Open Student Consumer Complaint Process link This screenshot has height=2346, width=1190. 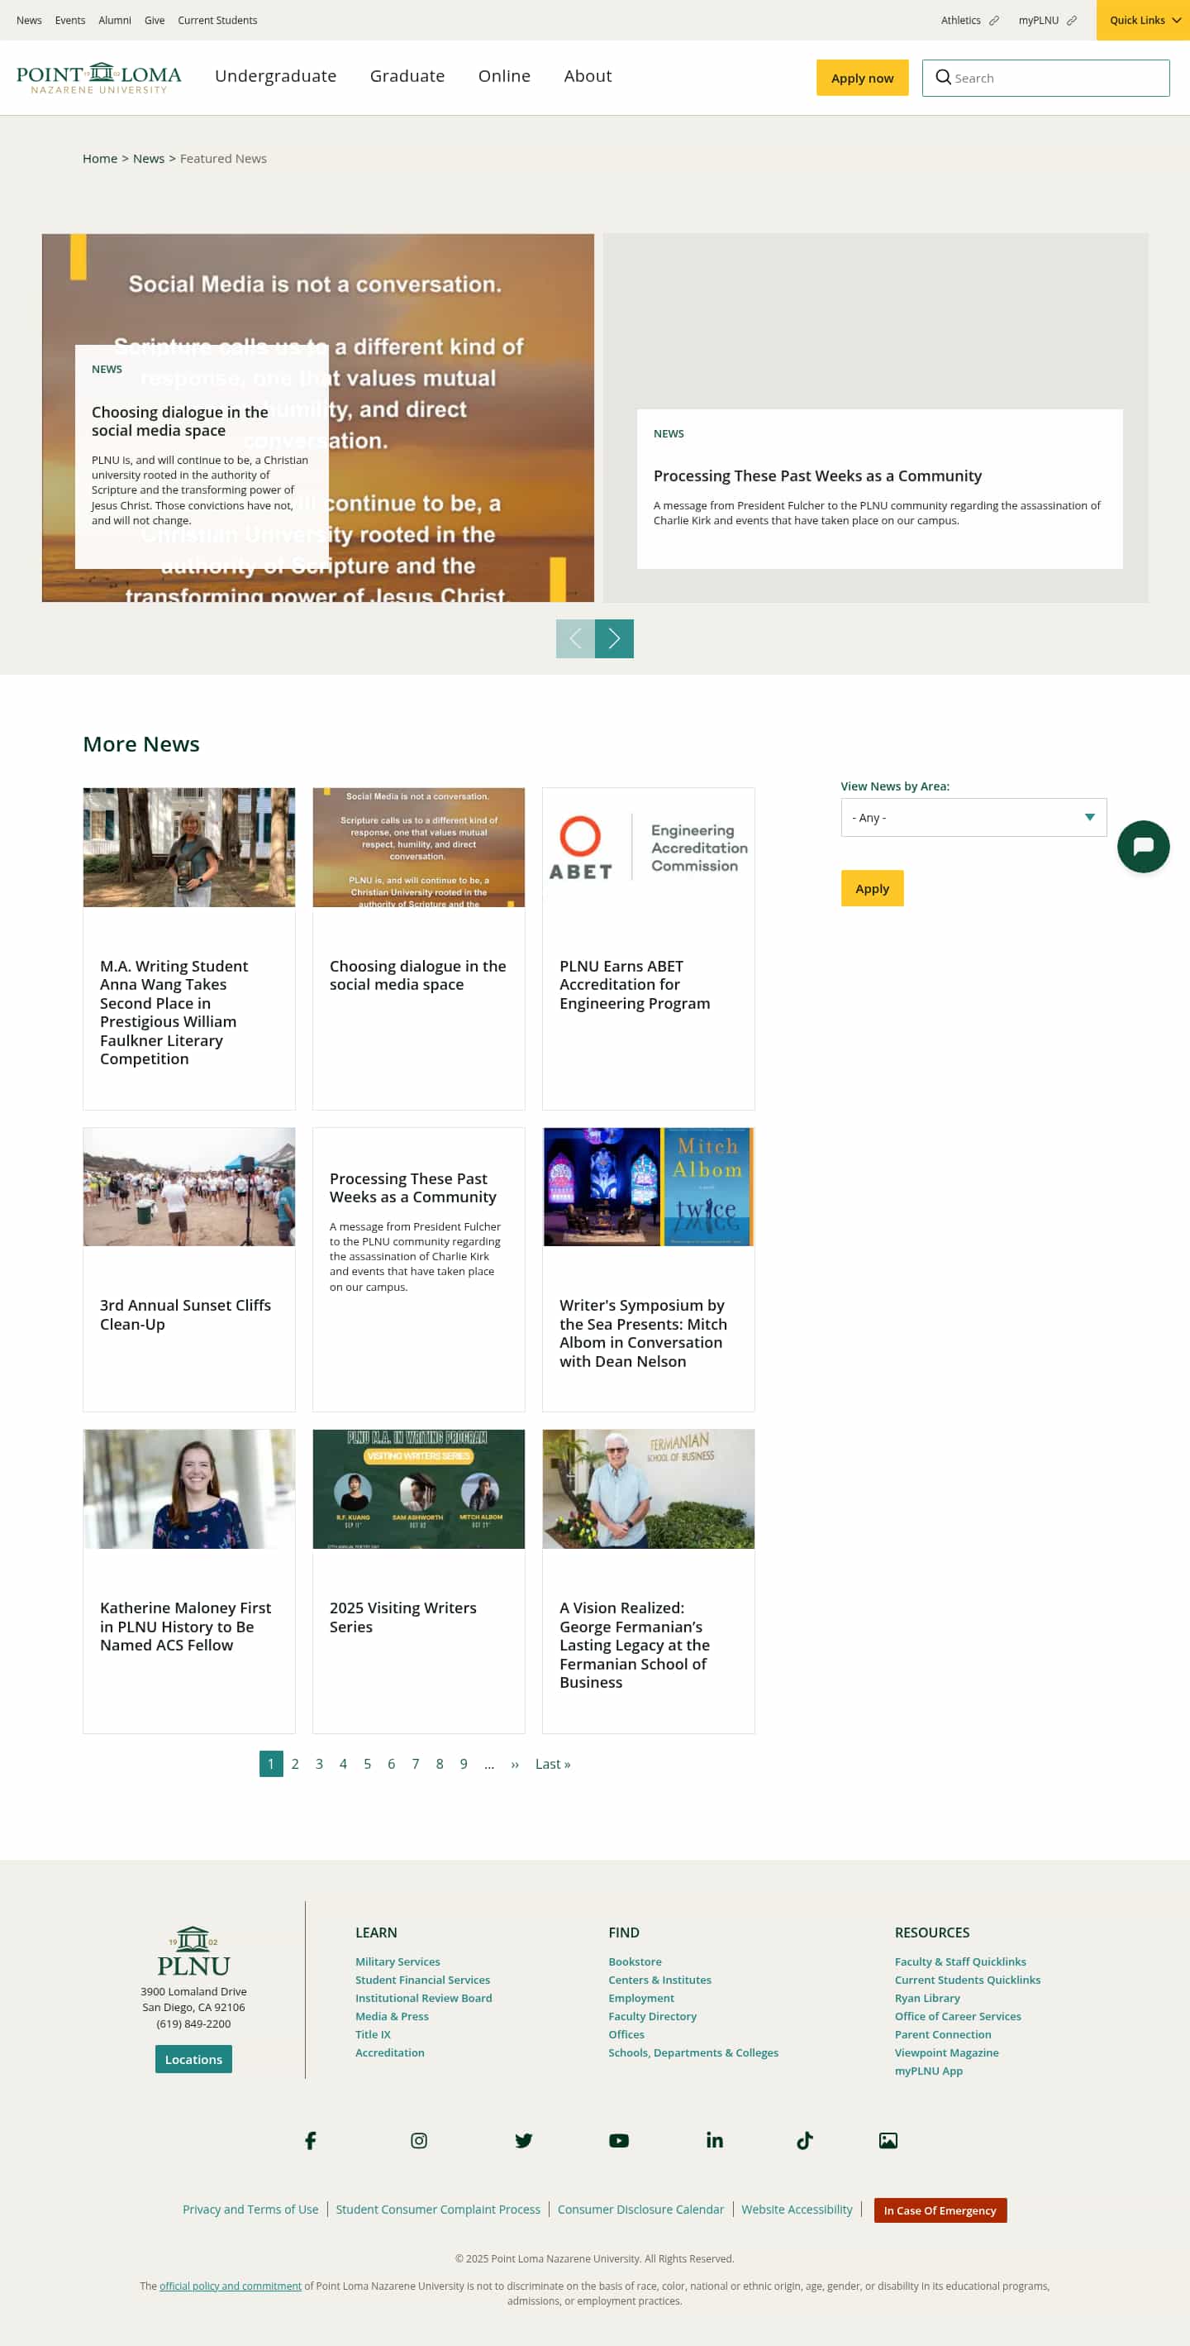coord(438,2210)
